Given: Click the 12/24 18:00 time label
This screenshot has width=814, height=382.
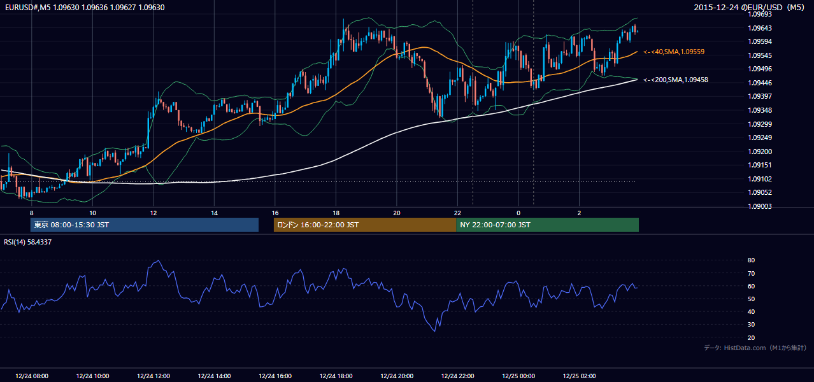Looking at the screenshot, I should (x=336, y=376).
